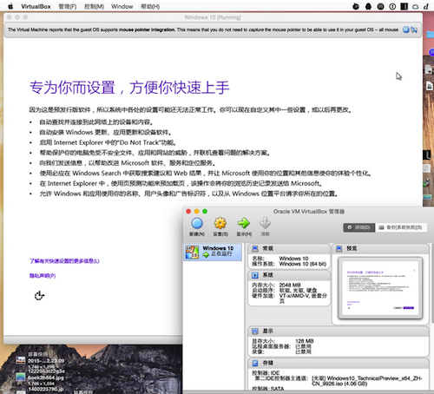Click the Preview (预览) section icon
This screenshot has height=394, width=434.
339,249
